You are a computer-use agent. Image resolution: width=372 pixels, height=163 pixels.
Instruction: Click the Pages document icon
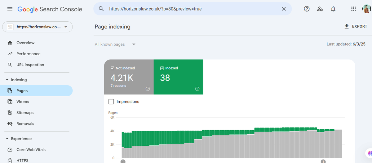(10, 91)
